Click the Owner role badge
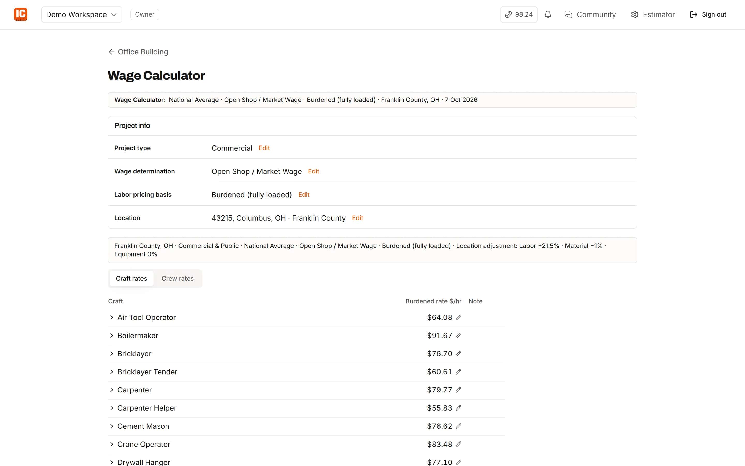The height and width of the screenshot is (466, 745). (145, 14)
